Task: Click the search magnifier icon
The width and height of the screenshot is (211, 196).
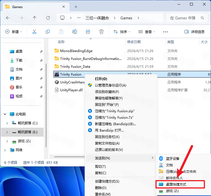Action: tap(202, 18)
